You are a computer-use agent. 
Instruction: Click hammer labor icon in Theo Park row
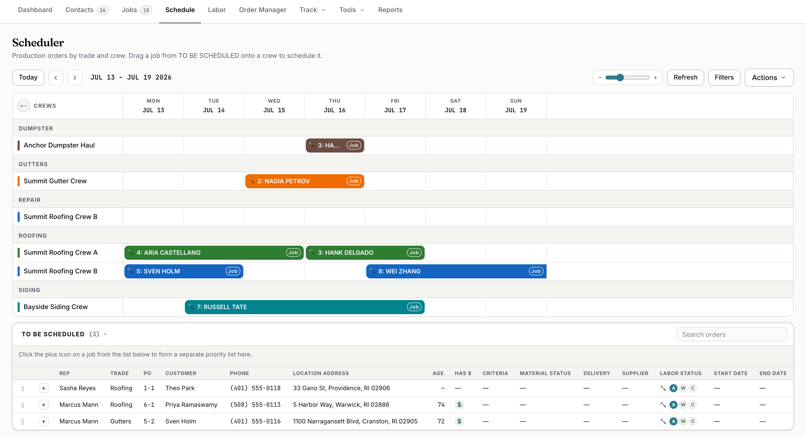click(x=663, y=388)
